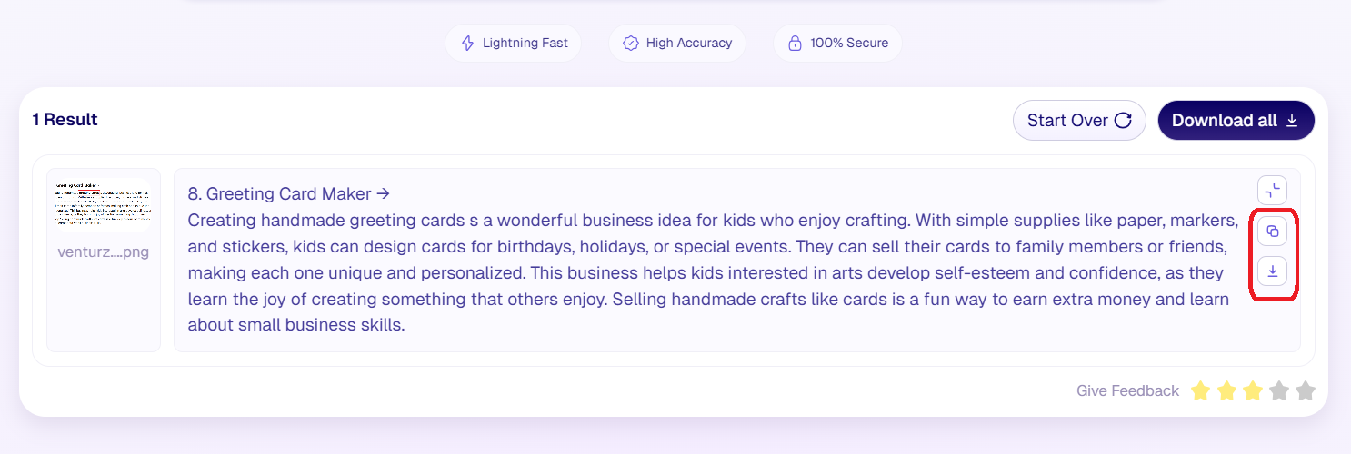The width and height of the screenshot is (1351, 454).
Task: Click the "8. Greeting Card Maker" heading text
Action: pos(280,193)
